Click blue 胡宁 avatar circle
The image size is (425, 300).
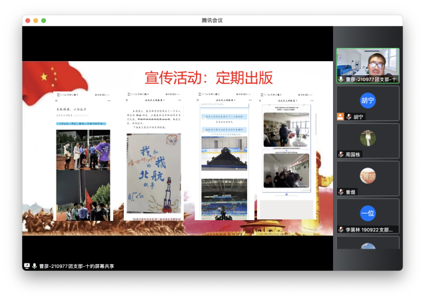[x=368, y=100]
